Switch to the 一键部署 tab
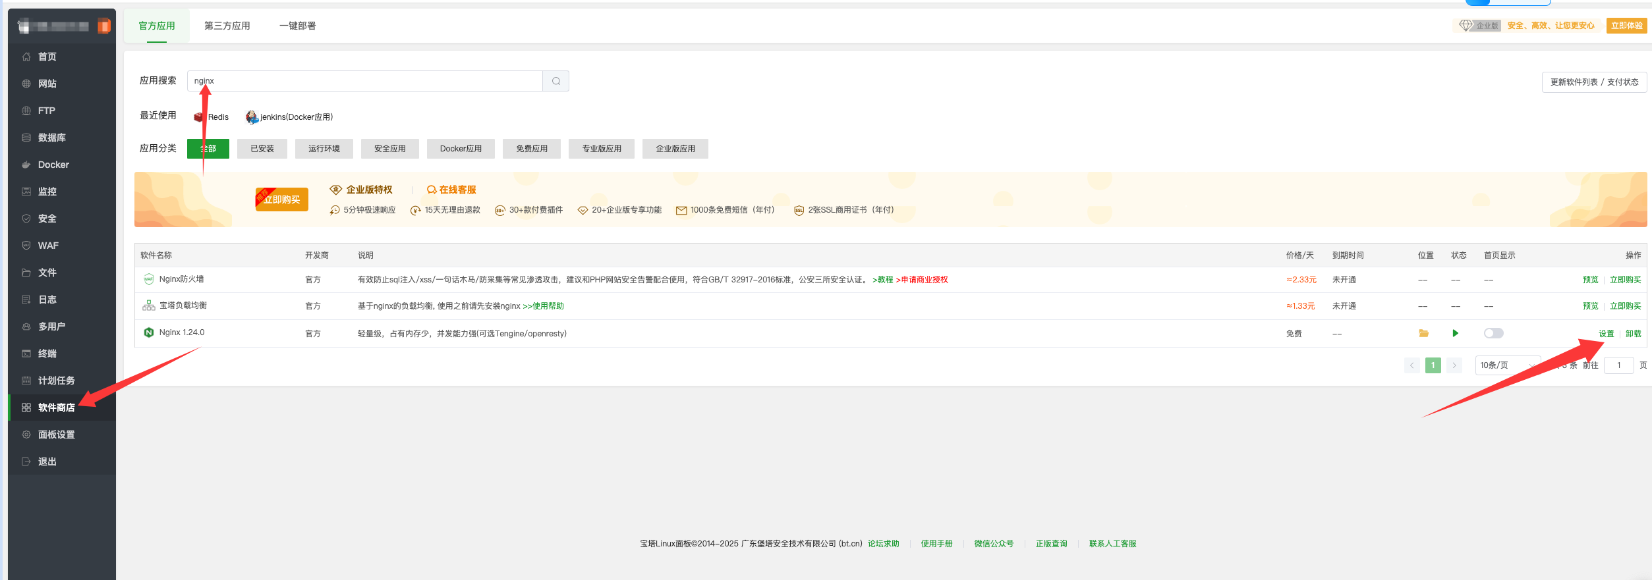The height and width of the screenshot is (580, 1652). 297,26
